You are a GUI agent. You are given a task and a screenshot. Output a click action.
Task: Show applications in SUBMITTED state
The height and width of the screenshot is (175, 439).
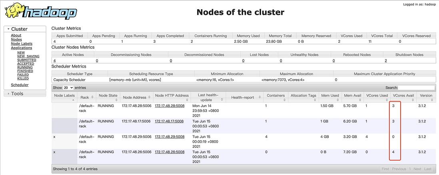tap(27, 60)
